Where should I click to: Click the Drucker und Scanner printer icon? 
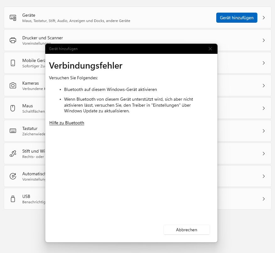[13, 40]
